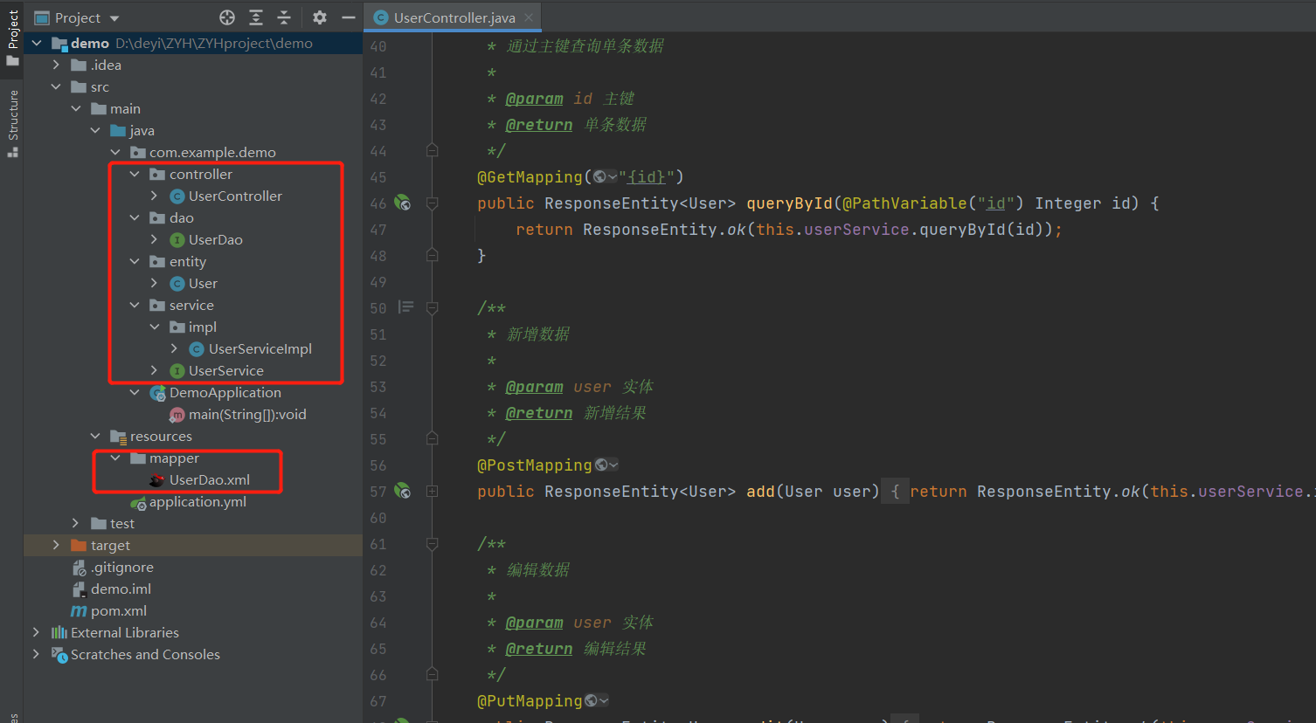1316x723 pixels.
Task: Collapse the src folder
Action: pos(56,86)
